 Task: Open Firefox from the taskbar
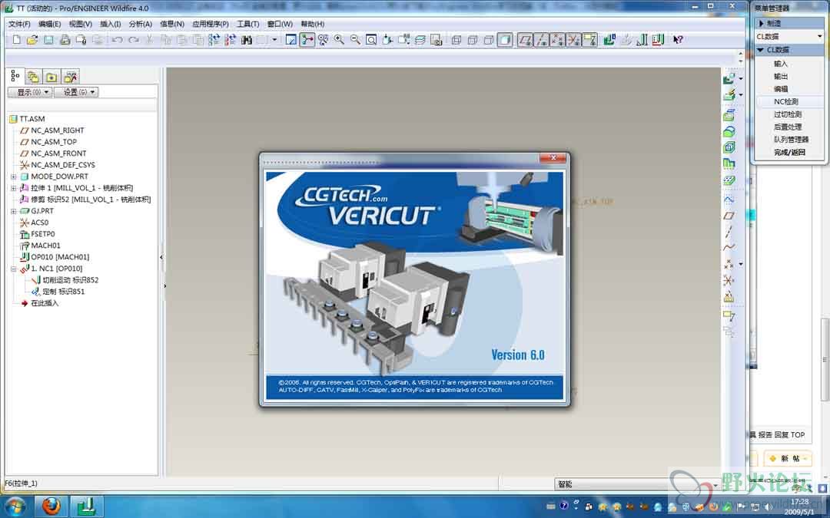point(51,506)
